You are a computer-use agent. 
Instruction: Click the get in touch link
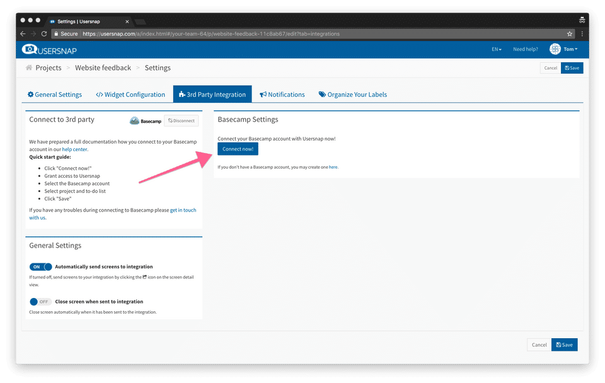coord(183,210)
